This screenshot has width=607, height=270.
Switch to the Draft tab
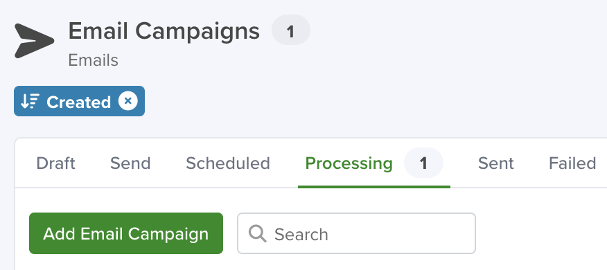tap(55, 163)
